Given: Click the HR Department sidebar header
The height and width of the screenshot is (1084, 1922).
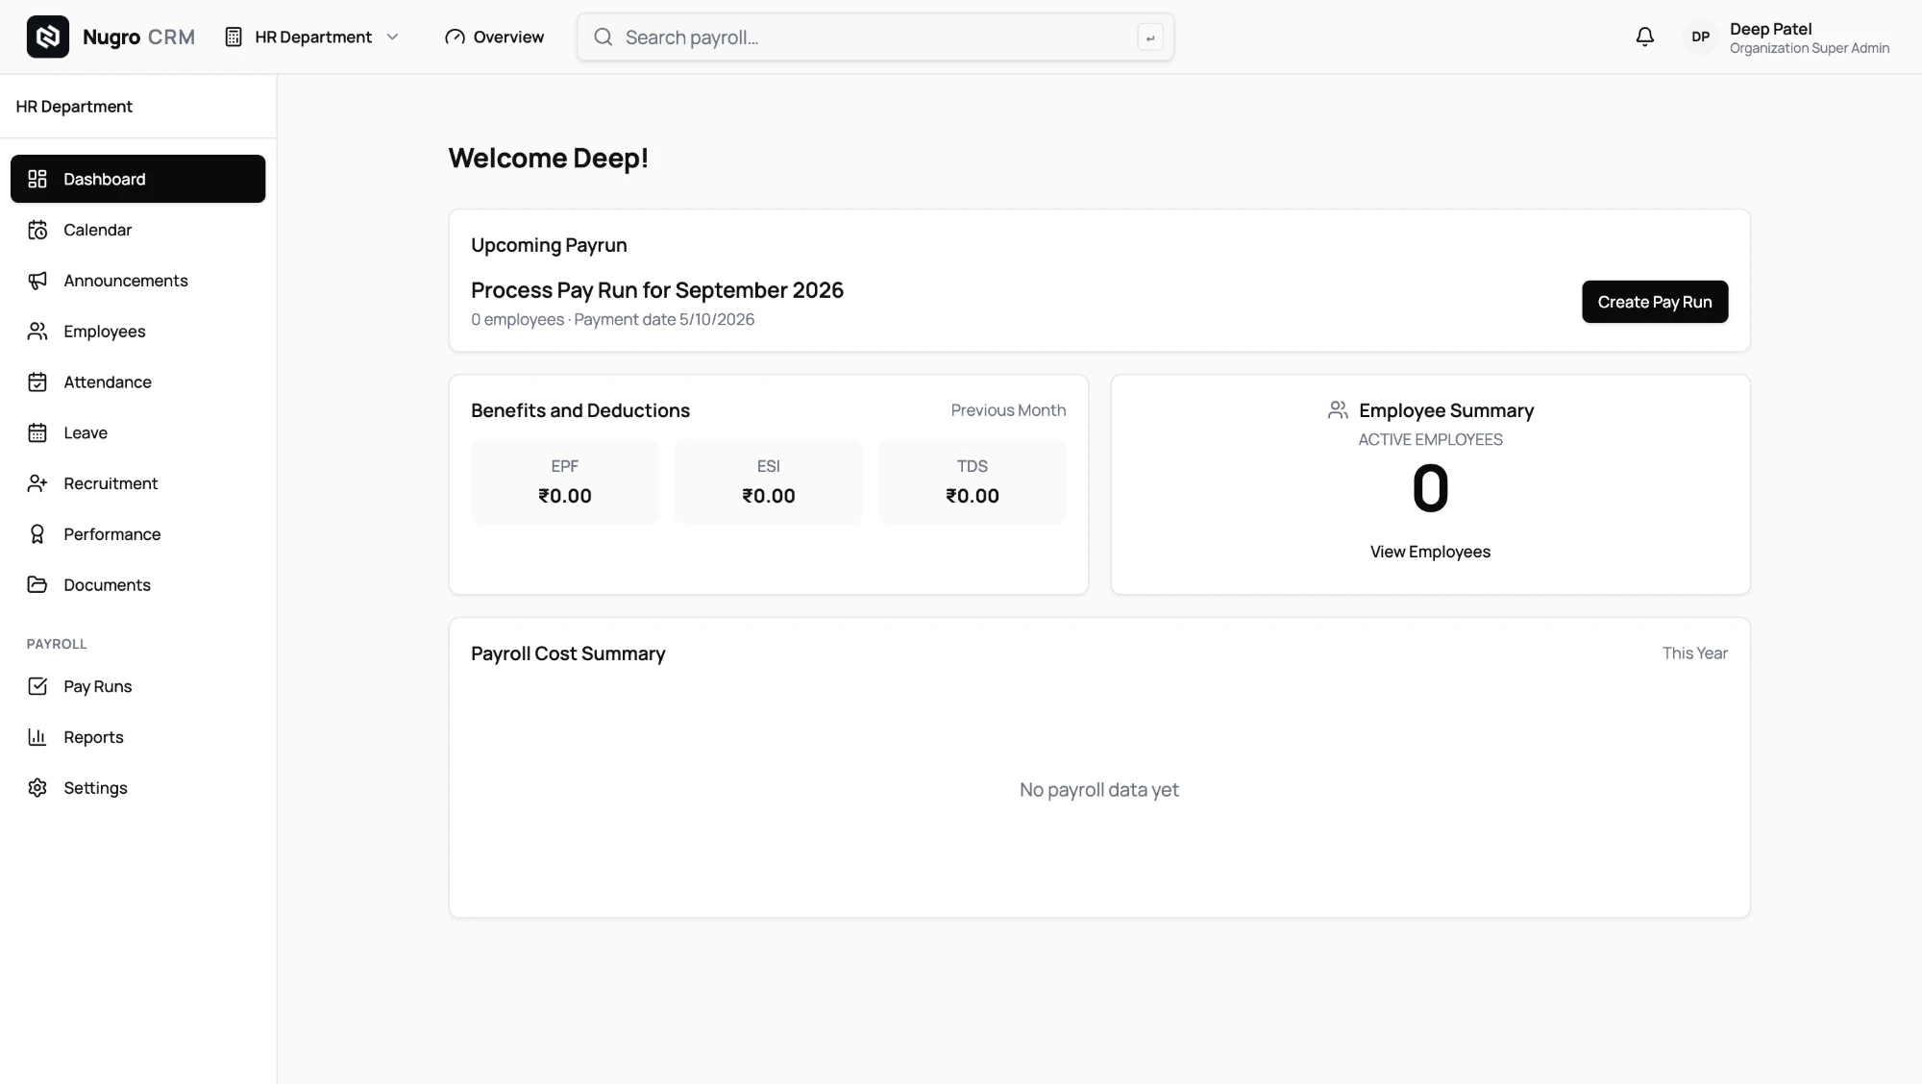Looking at the screenshot, I should click(74, 107).
